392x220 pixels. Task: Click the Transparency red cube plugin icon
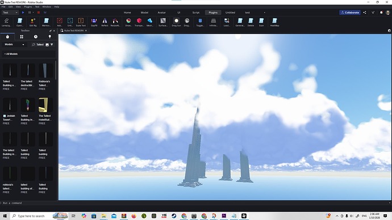tap(139, 22)
